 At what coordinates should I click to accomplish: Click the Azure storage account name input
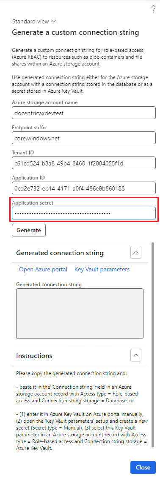[84, 113]
